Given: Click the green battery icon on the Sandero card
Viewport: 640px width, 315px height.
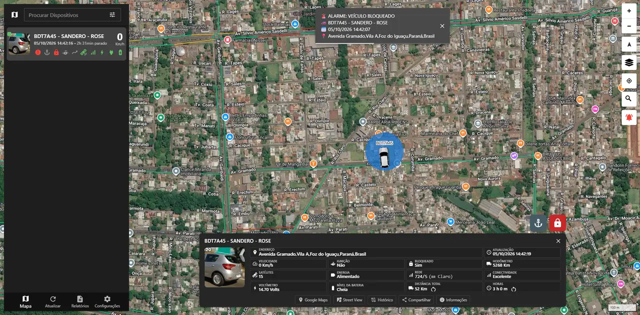Looking at the screenshot, I should tap(120, 52).
